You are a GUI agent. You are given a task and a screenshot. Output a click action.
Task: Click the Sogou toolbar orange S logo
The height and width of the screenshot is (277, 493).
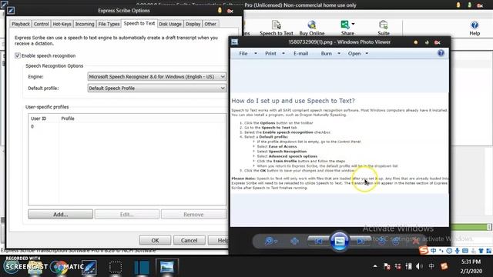(x=424, y=250)
